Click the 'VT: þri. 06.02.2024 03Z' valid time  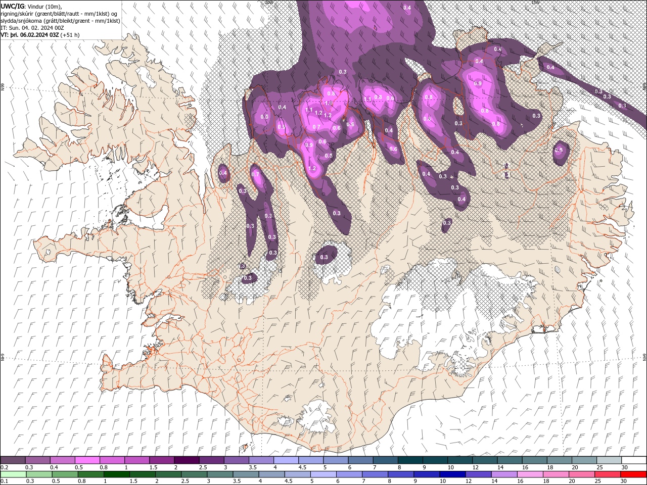[29, 35]
